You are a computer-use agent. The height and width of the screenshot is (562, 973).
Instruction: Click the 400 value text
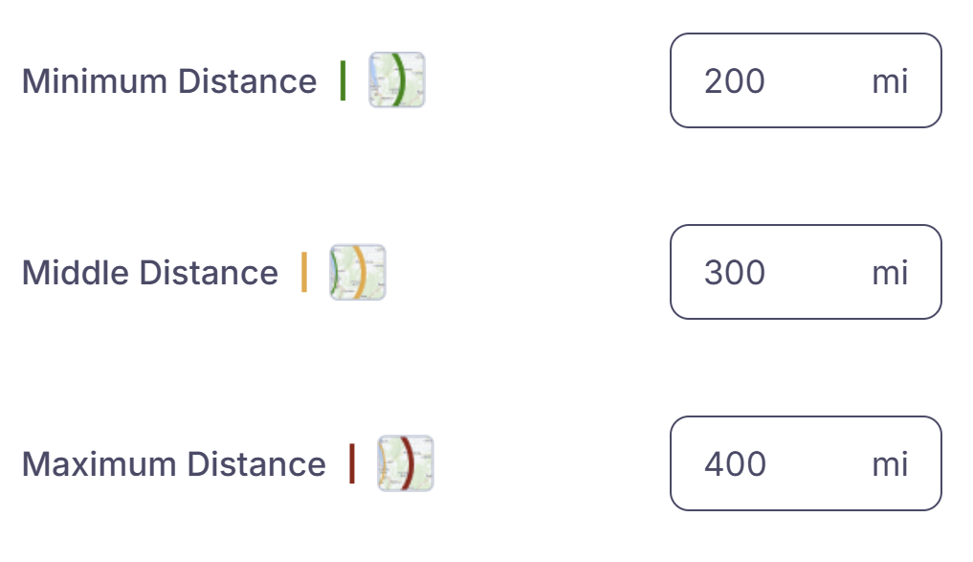click(x=735, y=464)
